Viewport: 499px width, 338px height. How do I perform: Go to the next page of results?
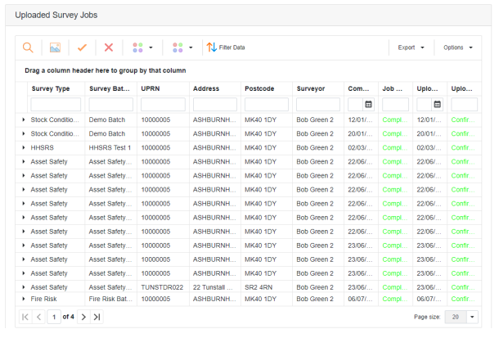click(83, 317)
